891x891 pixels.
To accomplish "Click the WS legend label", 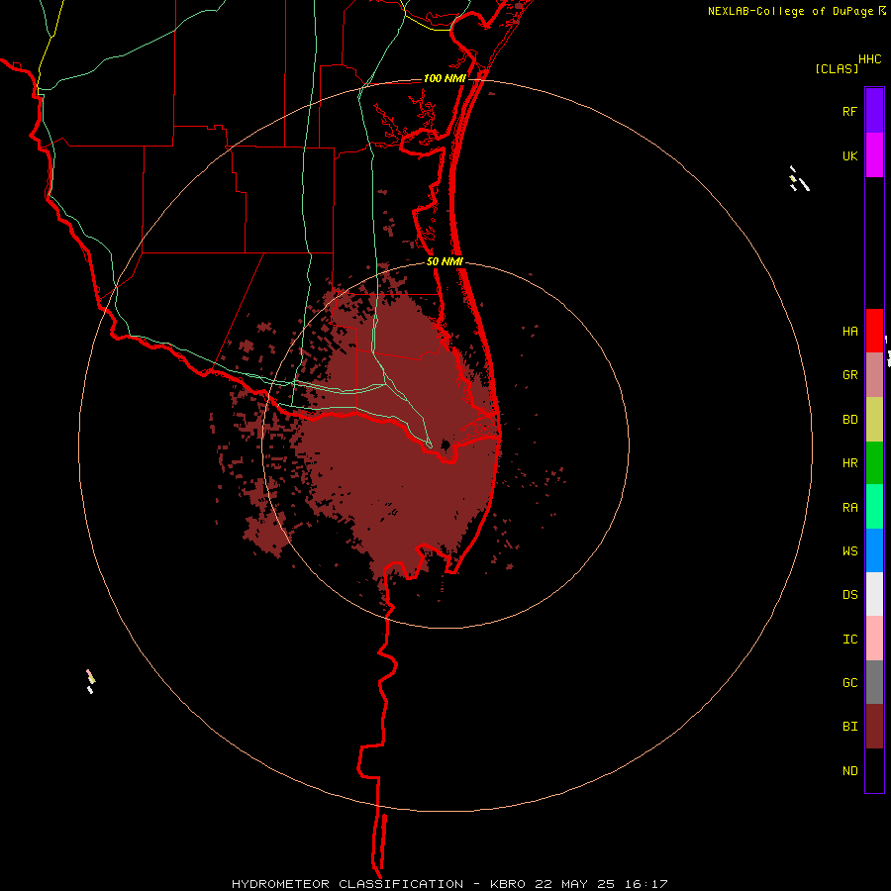I will pos(849,551).
